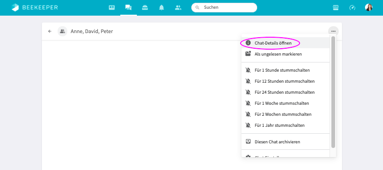Click muted bell icon for 1 Stunde
Image resolution: width=383 pixels, height=170 pixels.
click(x=248, y=70)
